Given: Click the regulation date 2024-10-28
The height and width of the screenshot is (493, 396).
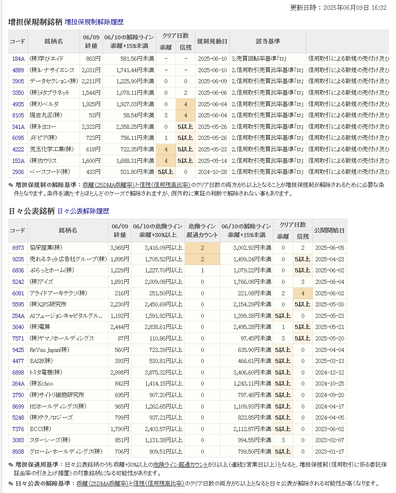Looking at the screenshot, I should tap(212, 172).
